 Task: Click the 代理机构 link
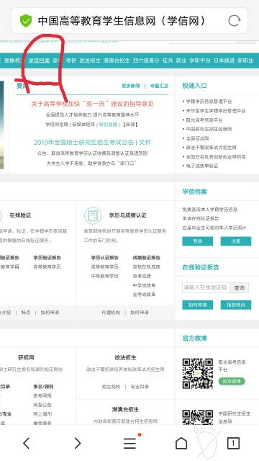tap(111, 313)
